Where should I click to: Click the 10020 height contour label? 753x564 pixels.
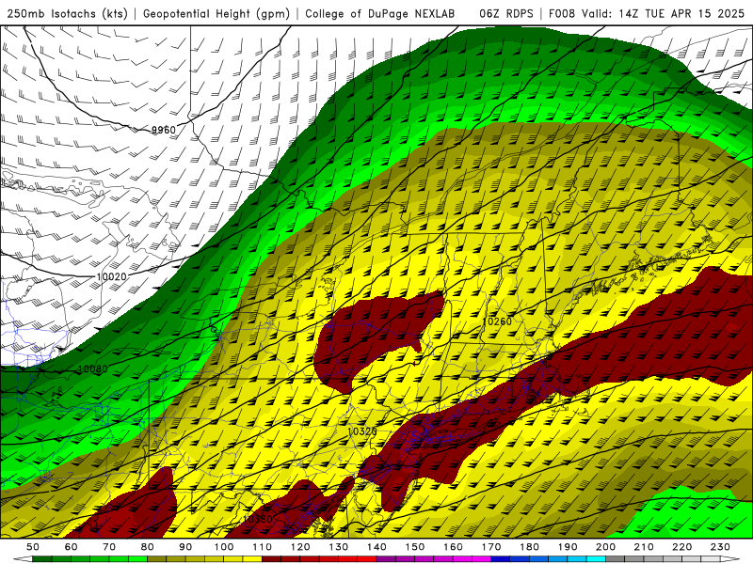coord(111,276)
